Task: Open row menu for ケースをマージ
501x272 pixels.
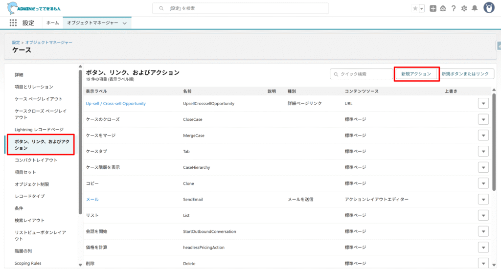Action: (483, 136)
